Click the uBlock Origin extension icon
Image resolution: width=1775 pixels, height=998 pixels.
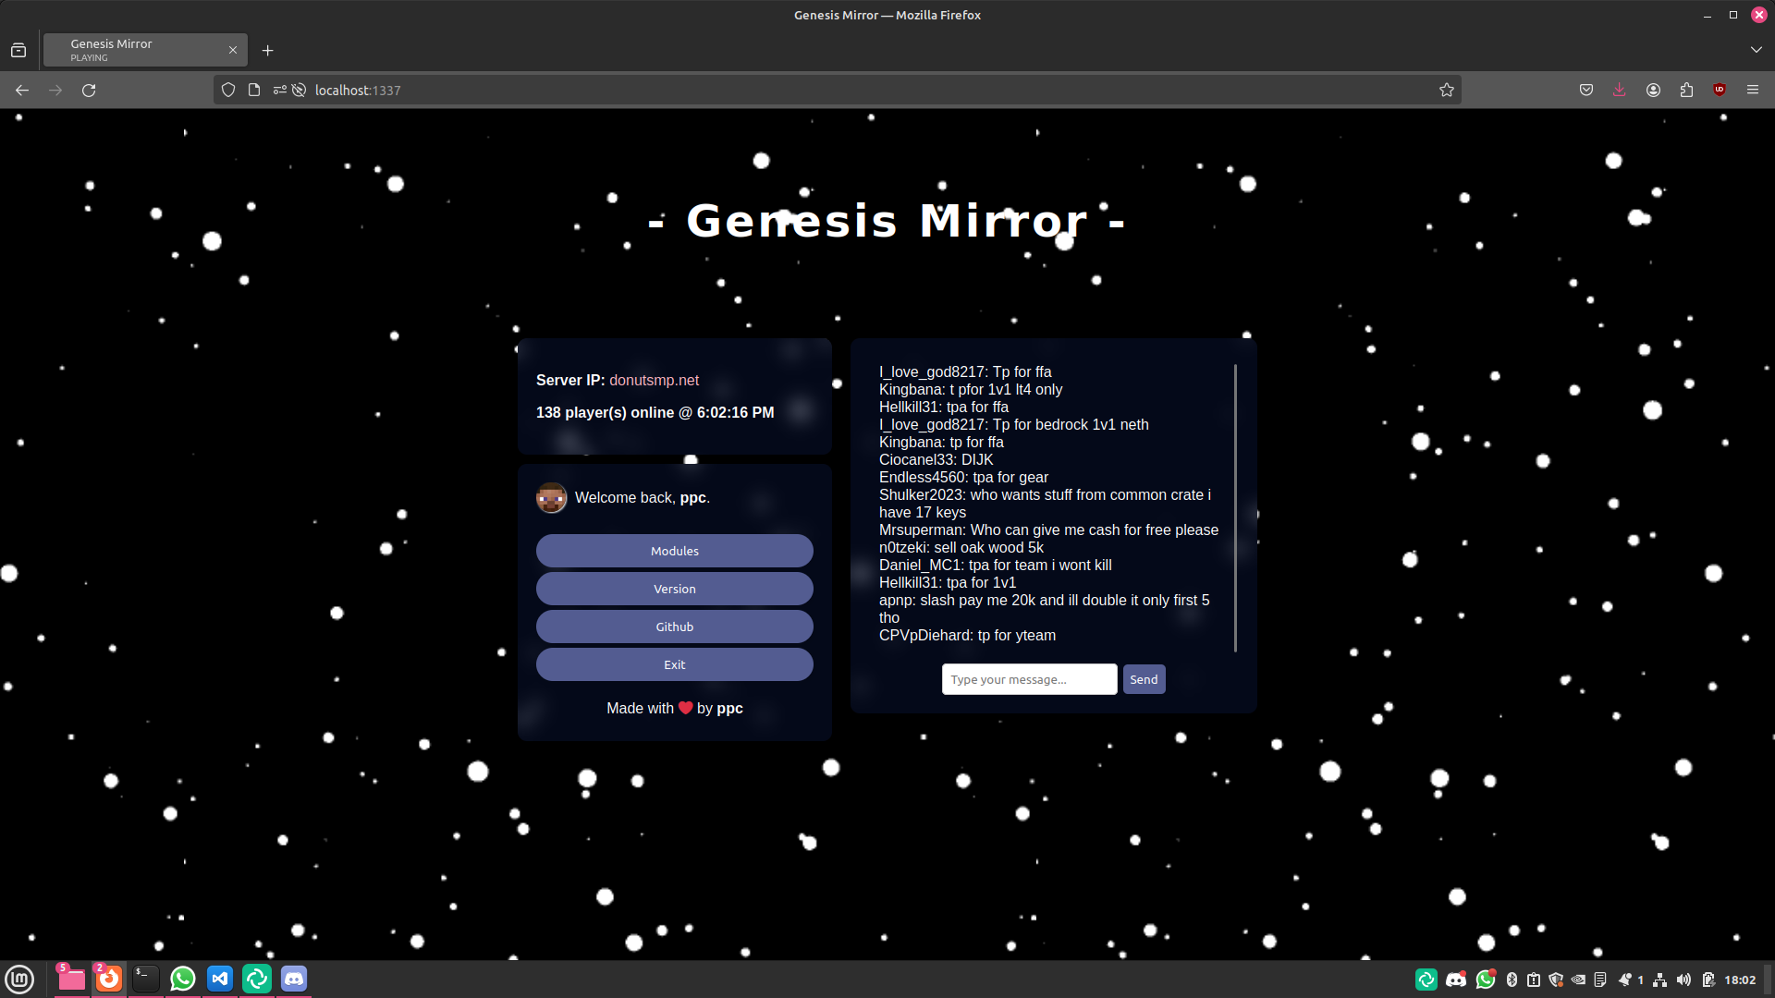[x=1720, y=90]
